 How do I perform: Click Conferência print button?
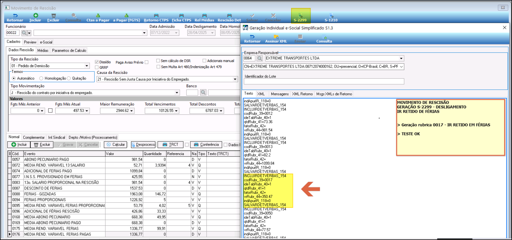[x=206, y=145]
